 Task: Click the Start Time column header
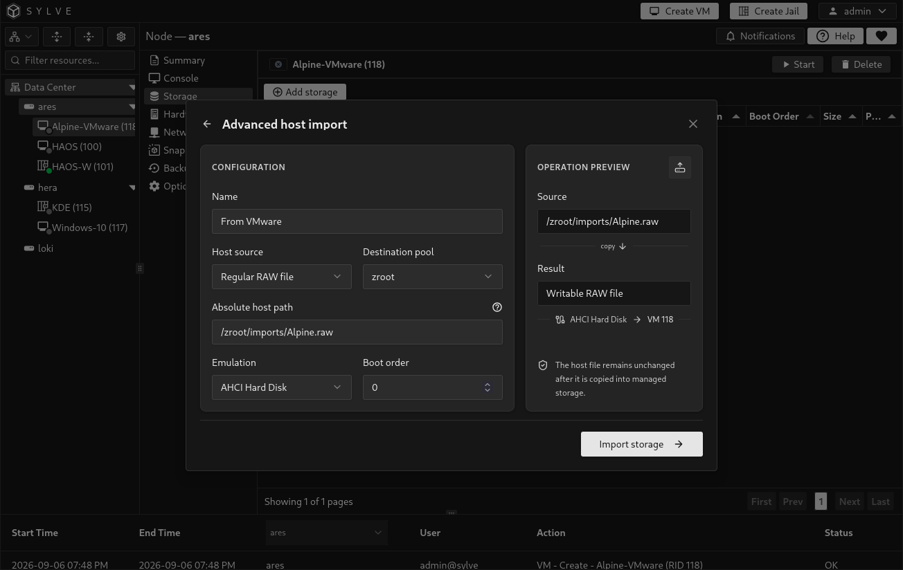pos(35,533)
